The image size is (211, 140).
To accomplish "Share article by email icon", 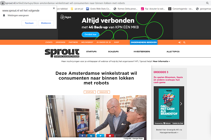I will pos(110,136).
